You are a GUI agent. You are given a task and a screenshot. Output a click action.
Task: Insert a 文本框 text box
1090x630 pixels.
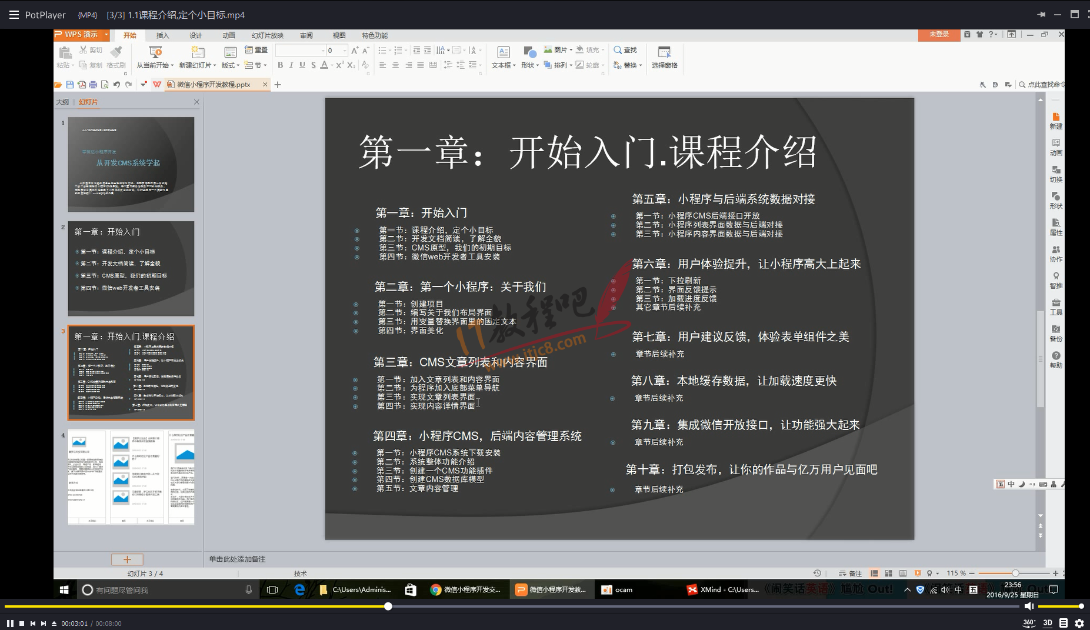(x=504, y=57)
